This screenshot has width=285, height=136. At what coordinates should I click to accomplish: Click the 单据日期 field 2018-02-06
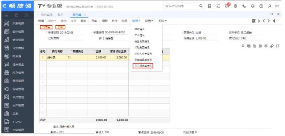pyautogui.click(x=71, y=32)
